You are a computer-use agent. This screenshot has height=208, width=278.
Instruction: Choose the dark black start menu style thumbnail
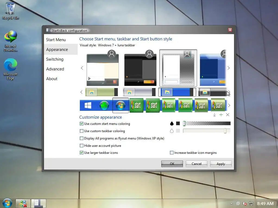140,69
